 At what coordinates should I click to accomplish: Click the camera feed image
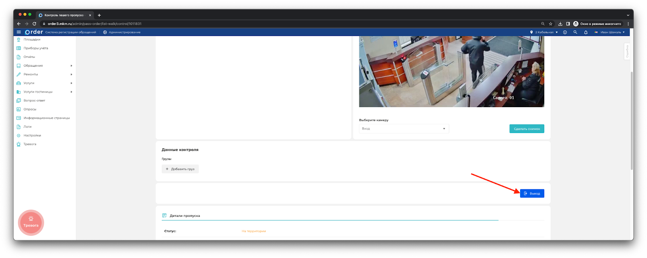point(451,72)
